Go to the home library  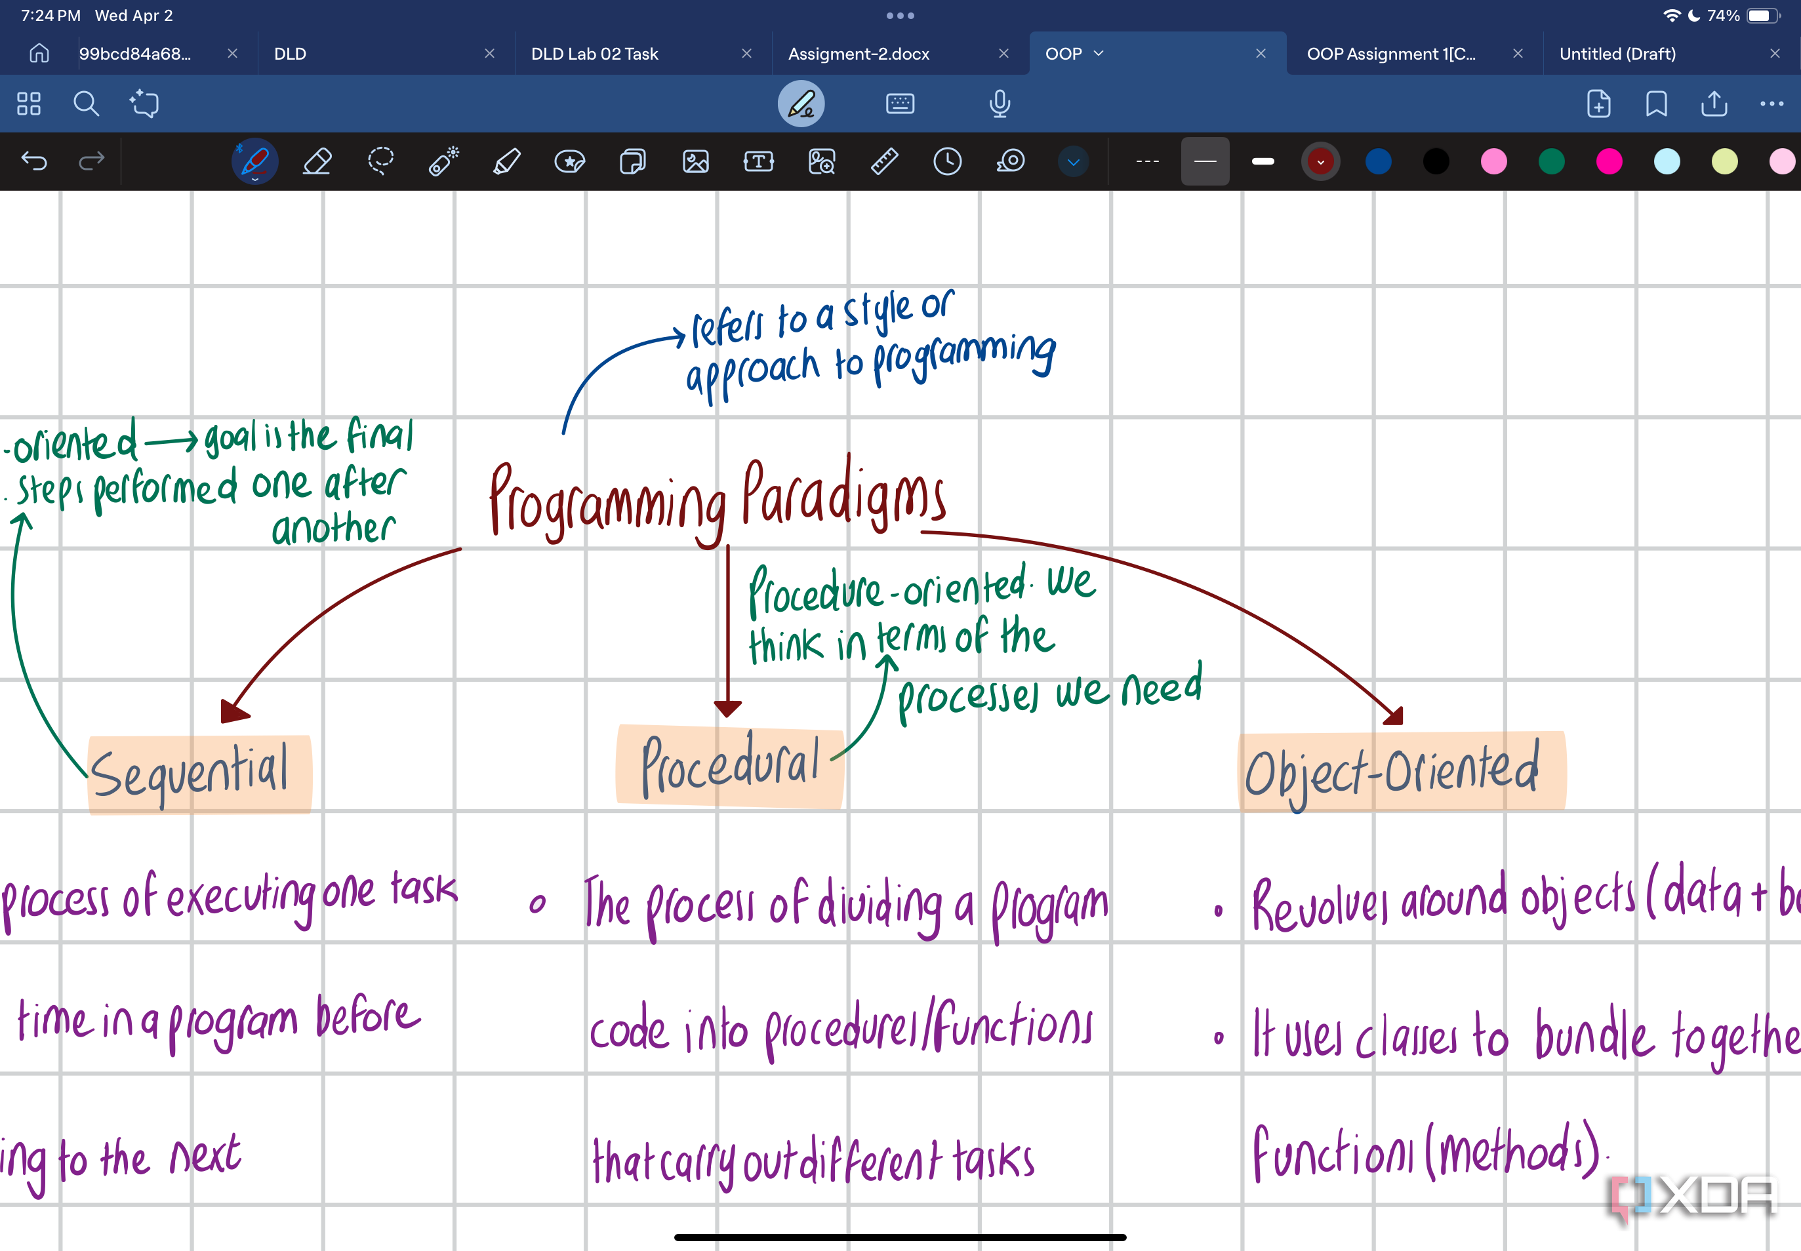(x=39, y=53)
